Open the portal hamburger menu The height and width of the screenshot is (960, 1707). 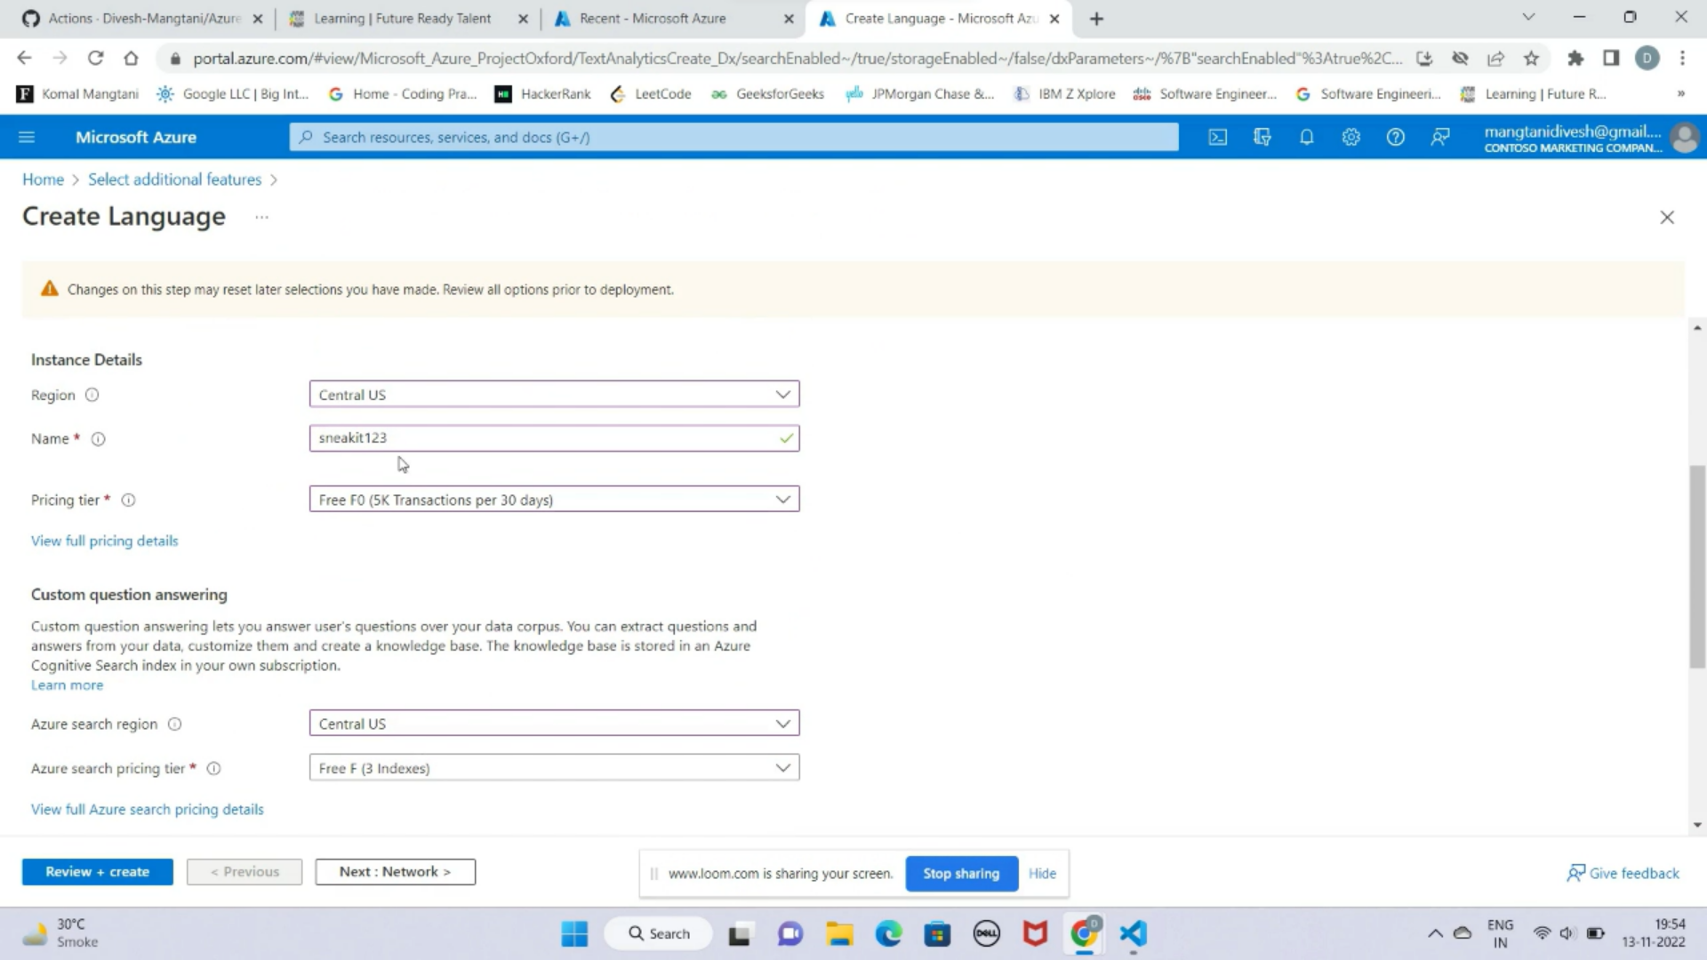27,137
